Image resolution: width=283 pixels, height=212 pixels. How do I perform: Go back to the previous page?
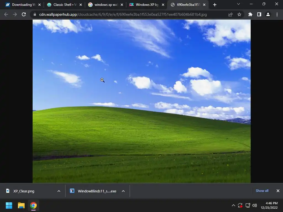pos(6,14)
